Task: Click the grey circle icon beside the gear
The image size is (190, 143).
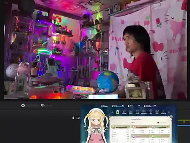Action: 43,105
